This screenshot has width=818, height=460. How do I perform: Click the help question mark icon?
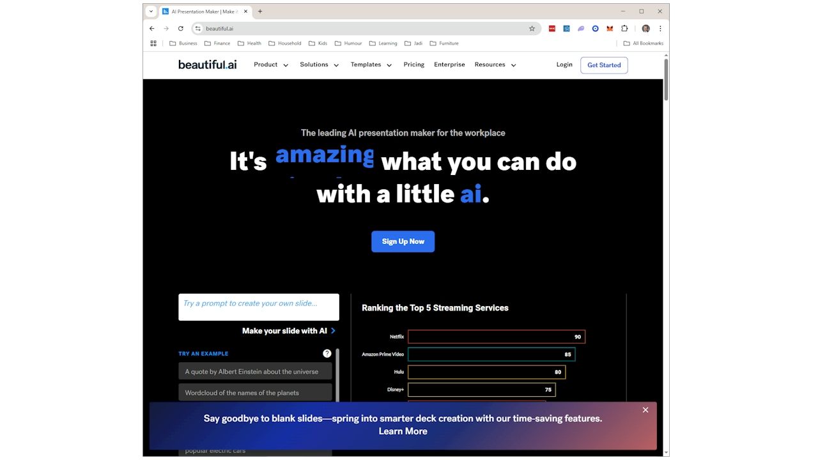[x=327, y=353]
